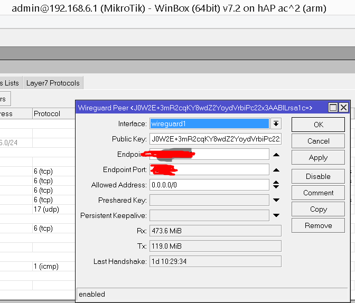Viewport: 355px width, 303px height.
Task: Expand the Preshared Key field
Action: (276, 200)
